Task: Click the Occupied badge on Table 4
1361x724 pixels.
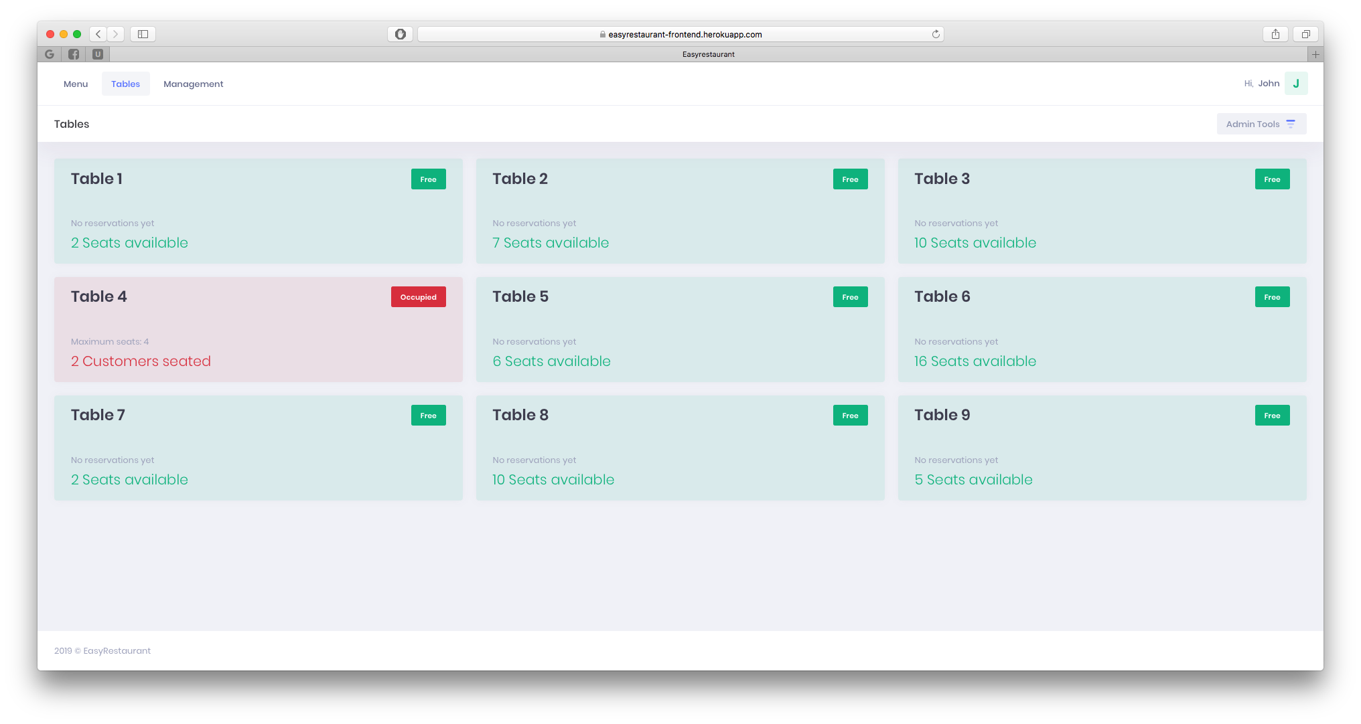Action: tap(419, 297)
